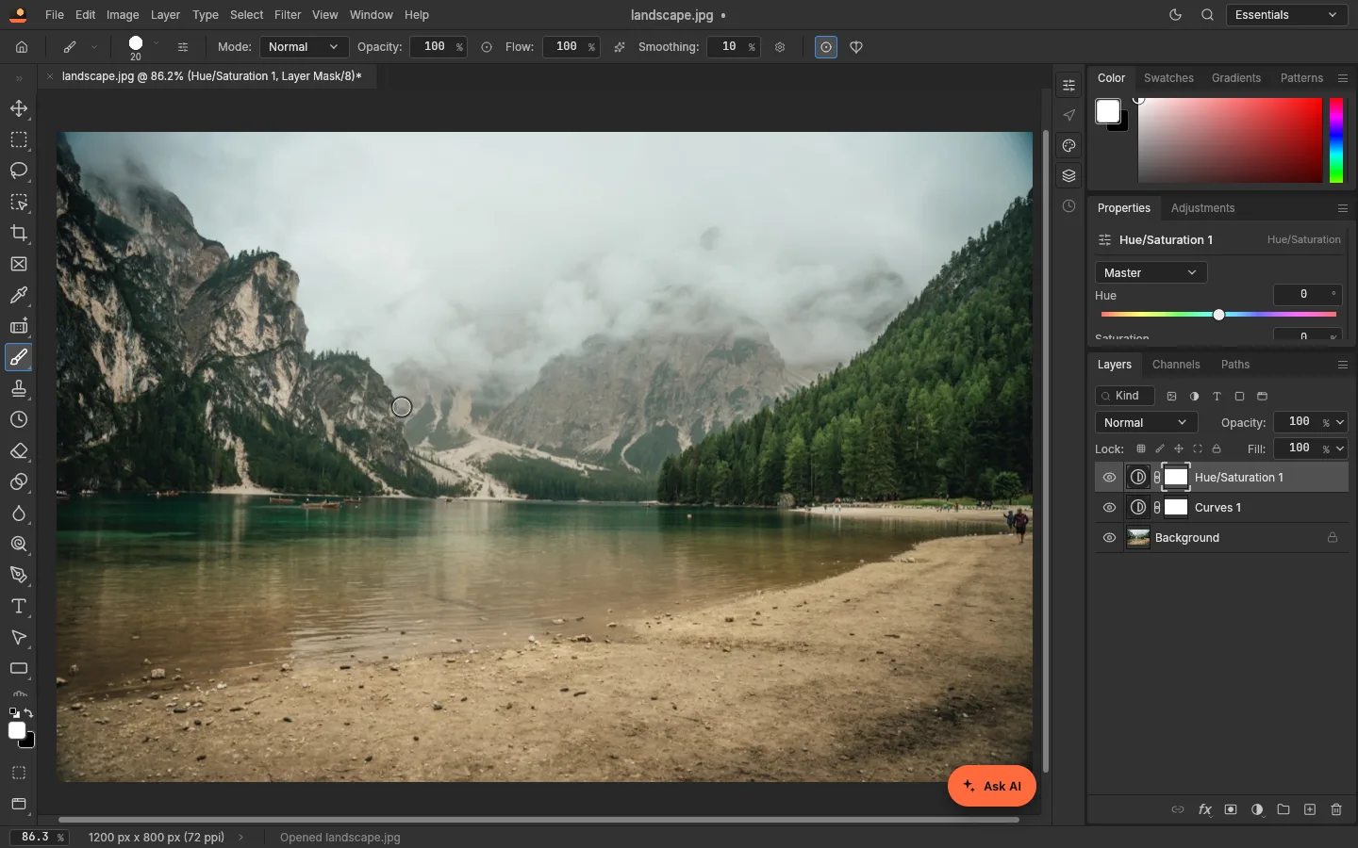Open the brush Mode dropdown

pyautogui.click(x=304, y=47)
